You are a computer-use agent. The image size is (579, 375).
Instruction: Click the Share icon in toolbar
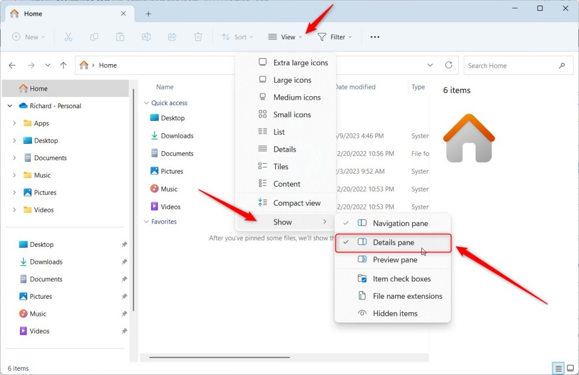tap(172, 37)
